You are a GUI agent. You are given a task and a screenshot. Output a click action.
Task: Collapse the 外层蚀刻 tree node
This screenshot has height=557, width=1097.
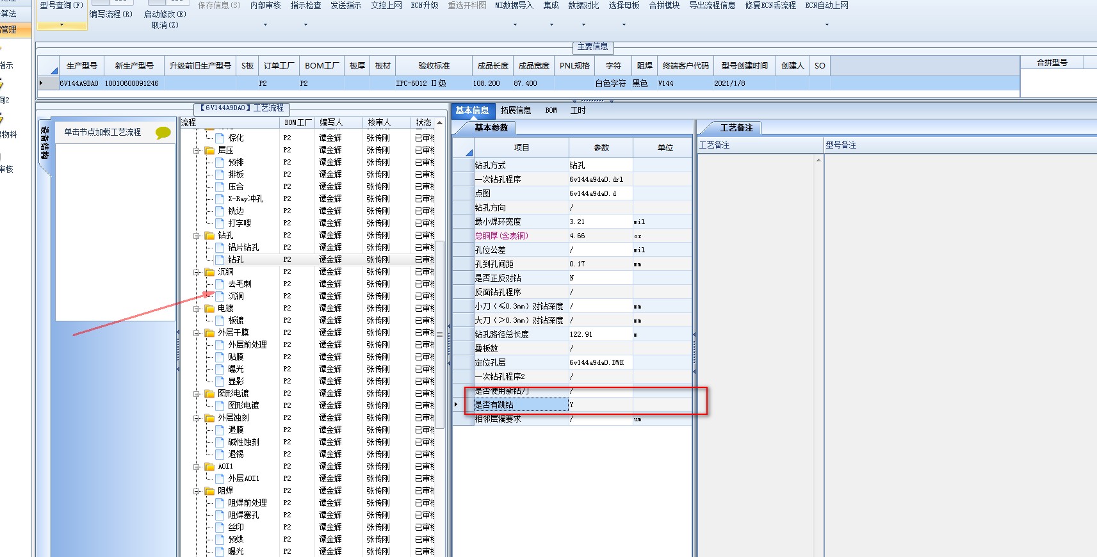pyautogui.click(x=197, y=418)
